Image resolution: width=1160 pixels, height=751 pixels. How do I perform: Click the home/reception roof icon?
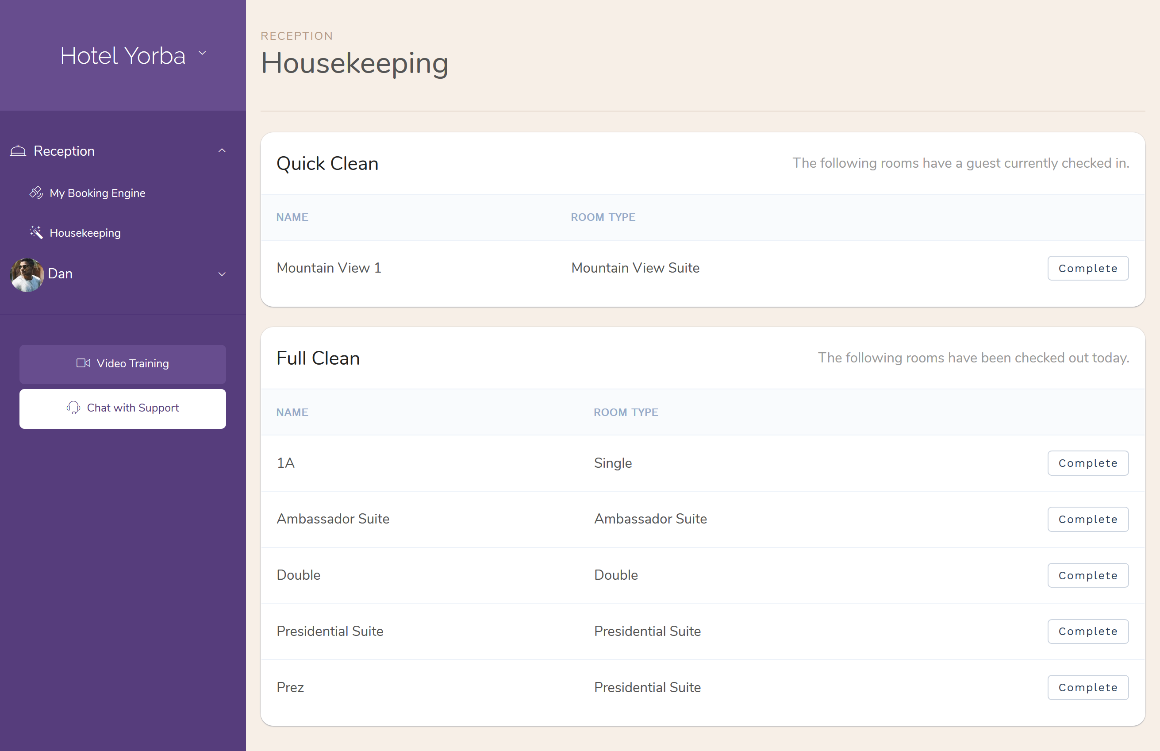pyautogui.click(x=18, y=150)
